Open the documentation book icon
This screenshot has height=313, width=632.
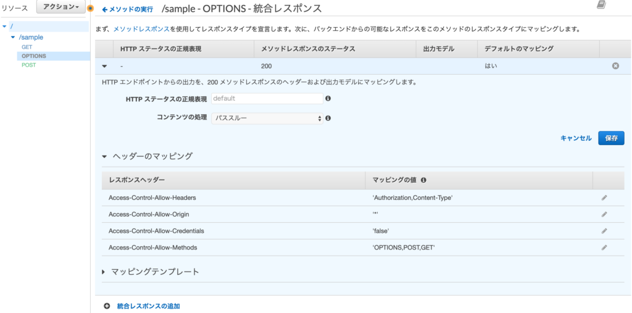click(x=601, y=6)
